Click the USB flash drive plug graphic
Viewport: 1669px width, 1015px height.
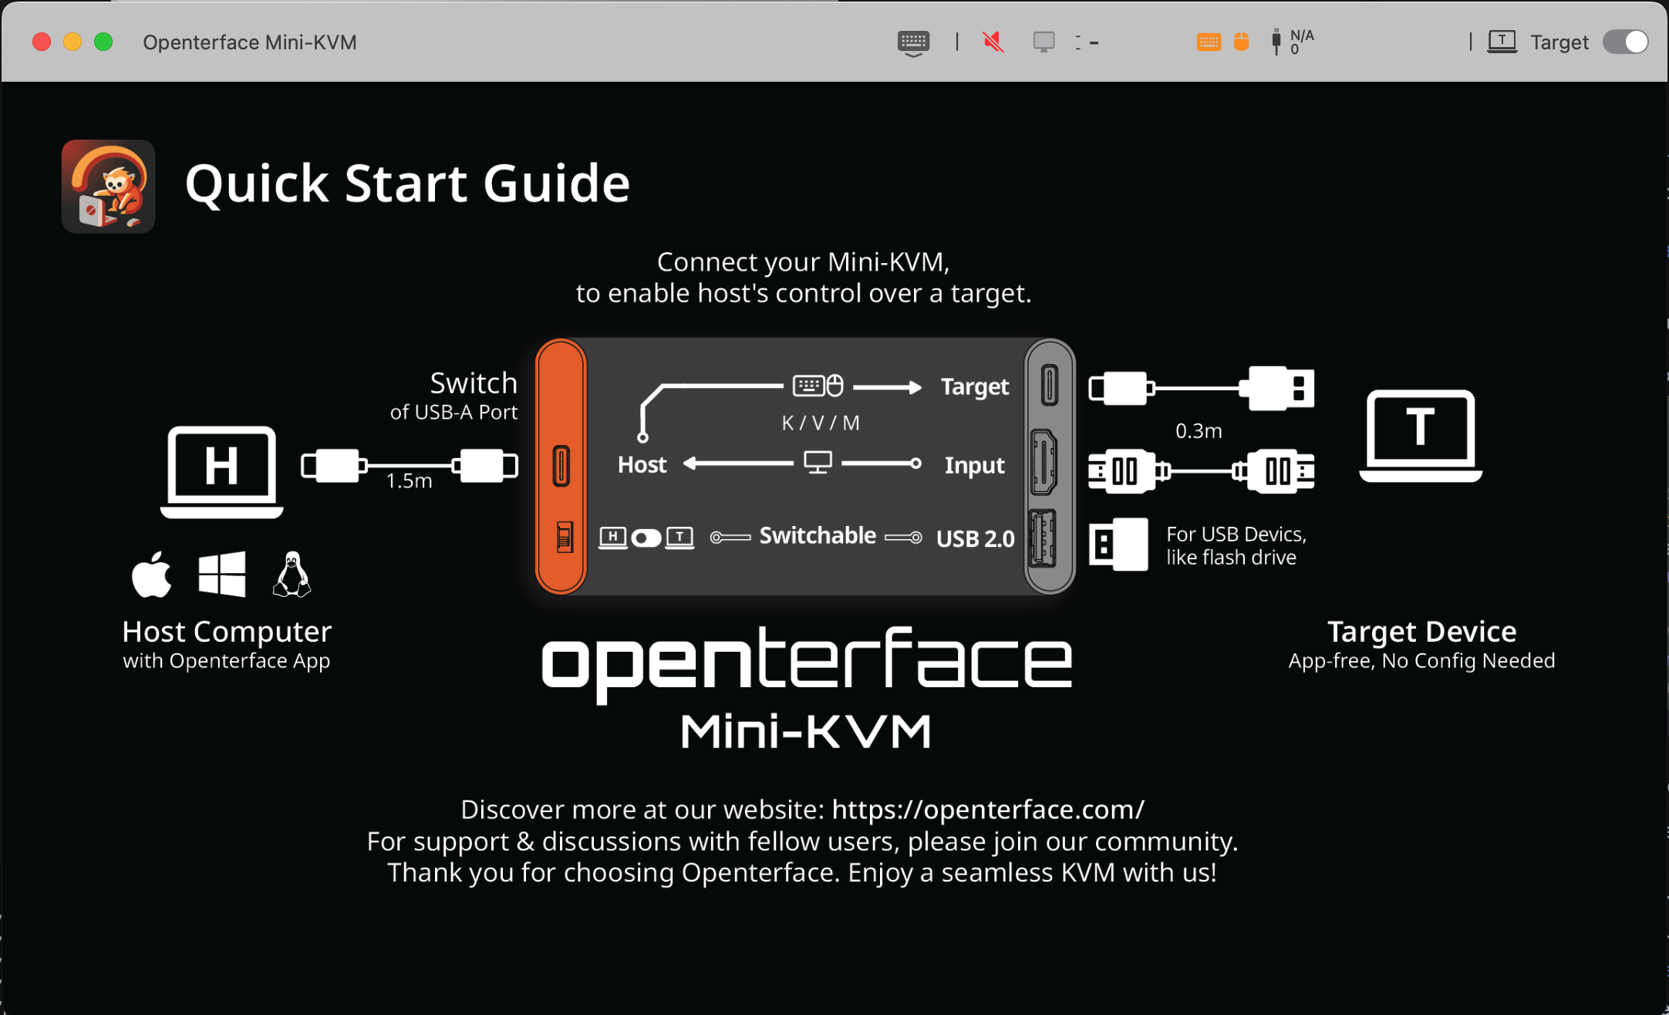tap(1118, 545)
